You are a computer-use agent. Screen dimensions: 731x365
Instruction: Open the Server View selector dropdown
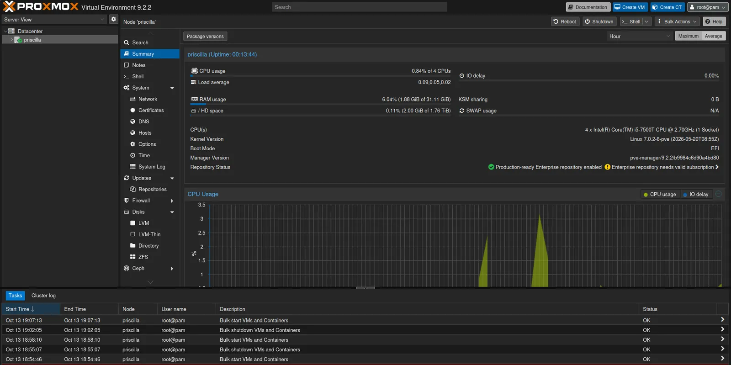54,20
